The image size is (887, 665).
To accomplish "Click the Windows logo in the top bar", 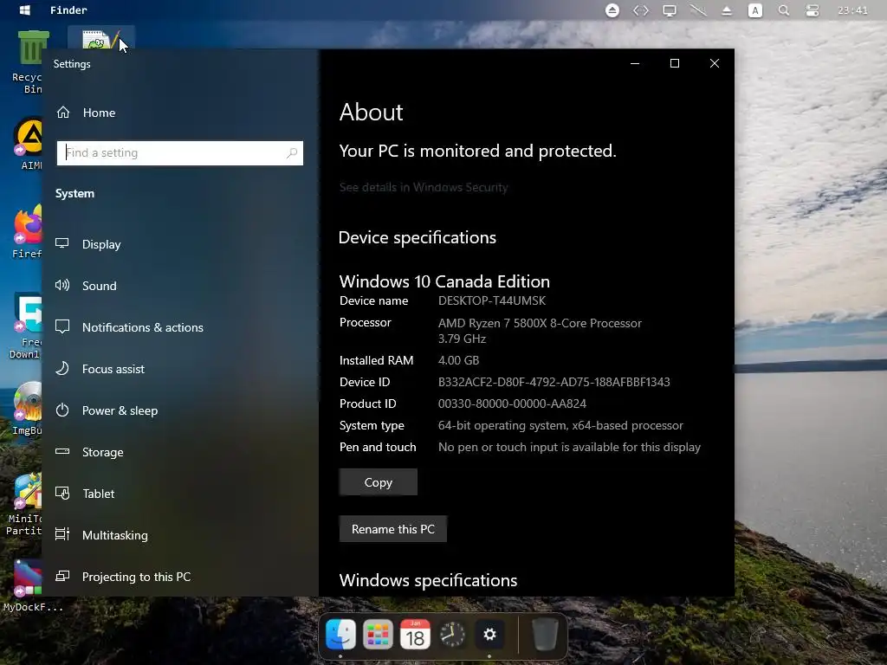I will coord(25,10).
